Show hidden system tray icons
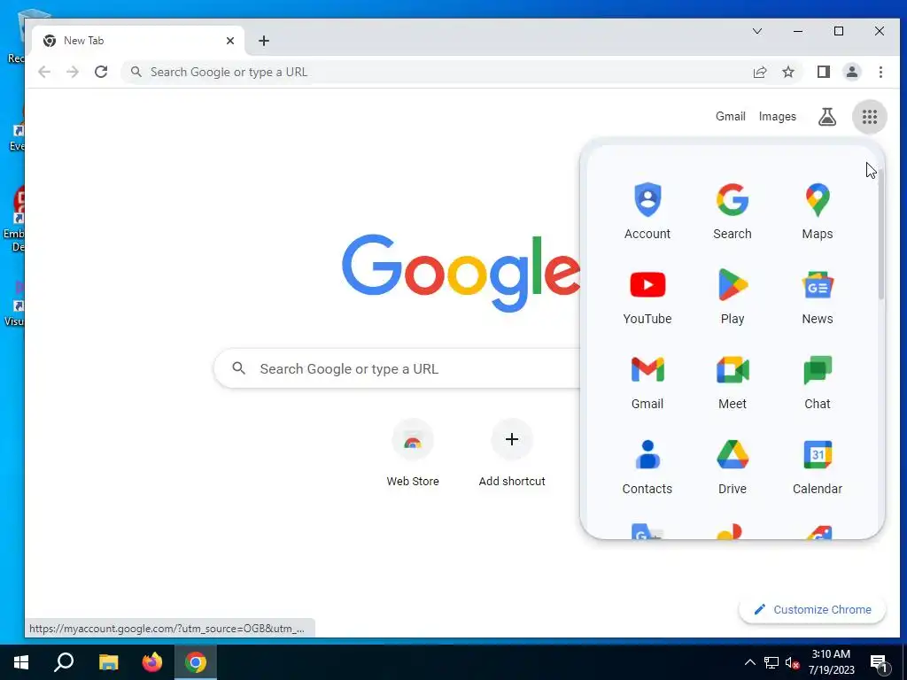The image size is (907, 680). [749, 662]
